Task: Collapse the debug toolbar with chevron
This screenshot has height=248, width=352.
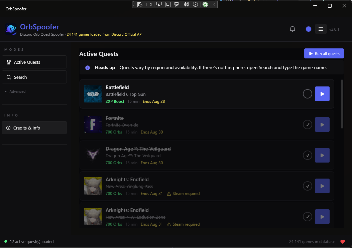Action: coord(214,4)
